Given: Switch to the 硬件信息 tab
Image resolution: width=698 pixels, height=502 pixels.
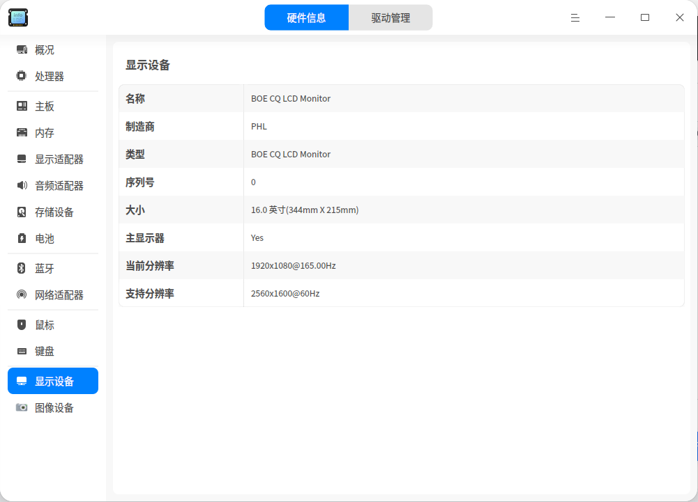Looking at the screenshot, I should [306, 18].
